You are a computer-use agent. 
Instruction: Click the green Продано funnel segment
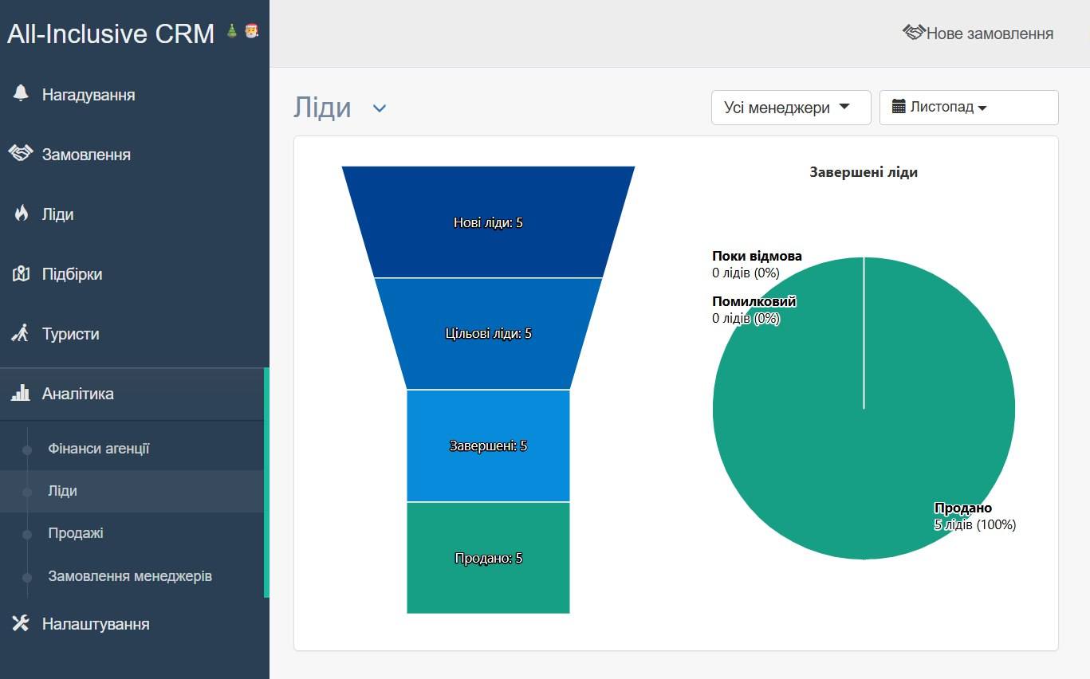(x=488, y=558)
